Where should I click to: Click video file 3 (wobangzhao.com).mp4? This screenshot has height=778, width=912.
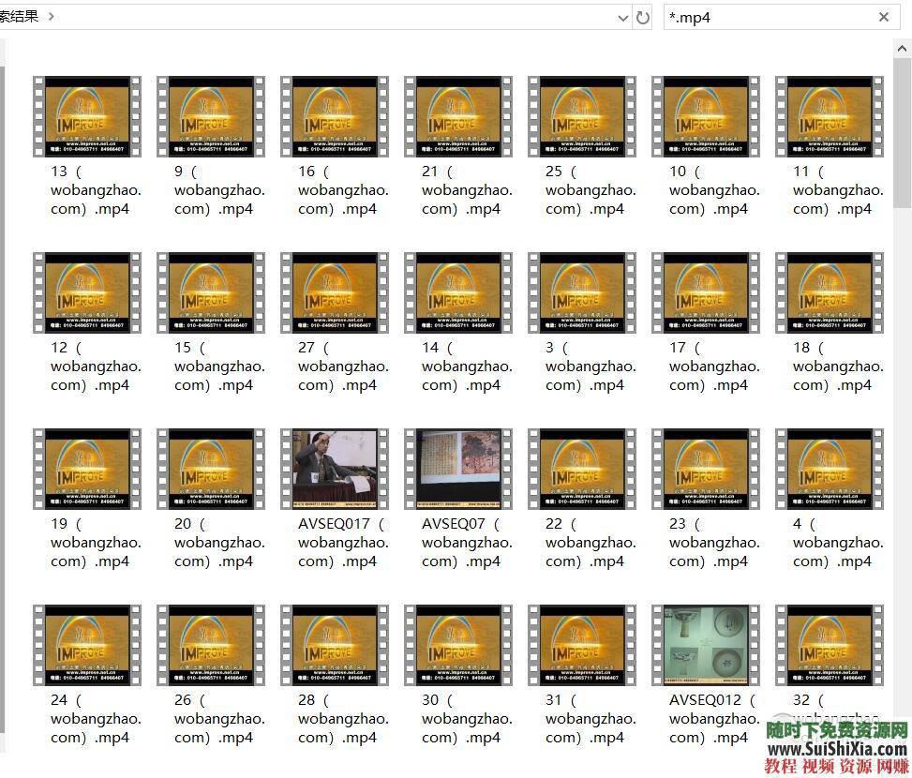coord(582,292)
